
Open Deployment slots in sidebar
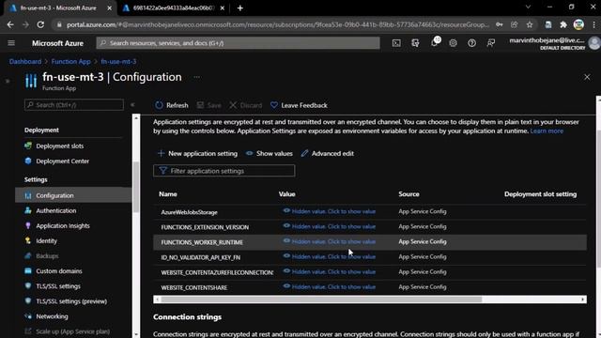coord(59,146)
